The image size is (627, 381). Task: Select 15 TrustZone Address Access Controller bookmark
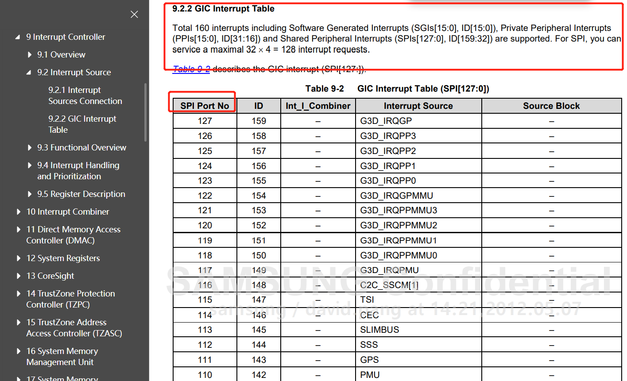pos(74,328)
